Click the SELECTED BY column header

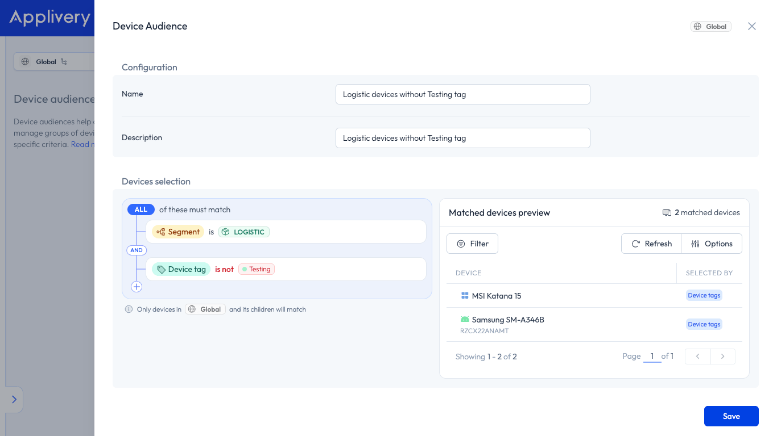(x=709, y=273)
